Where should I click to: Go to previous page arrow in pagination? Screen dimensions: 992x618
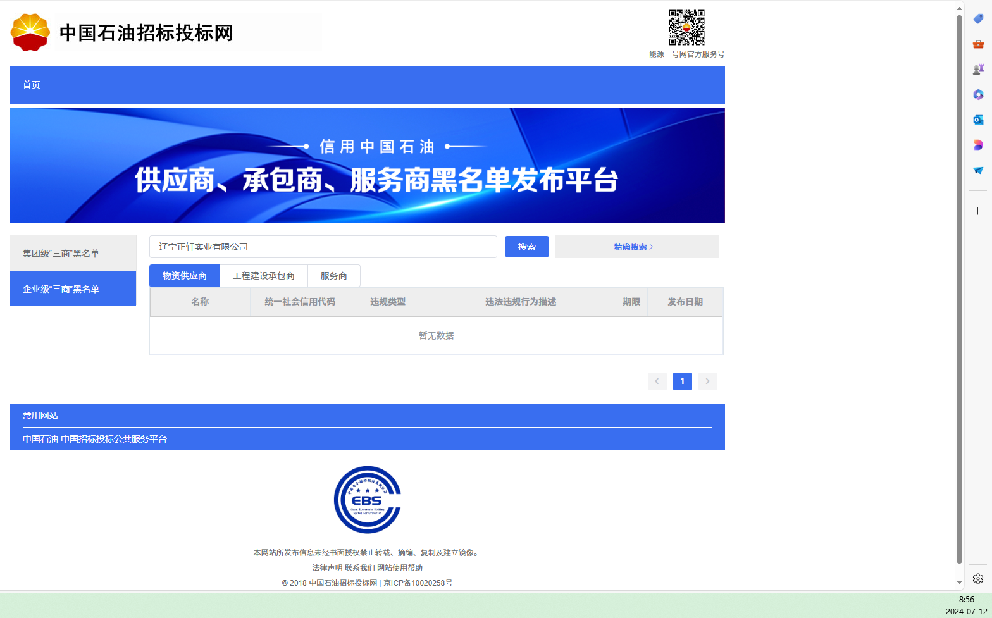[x=657, y=381]
